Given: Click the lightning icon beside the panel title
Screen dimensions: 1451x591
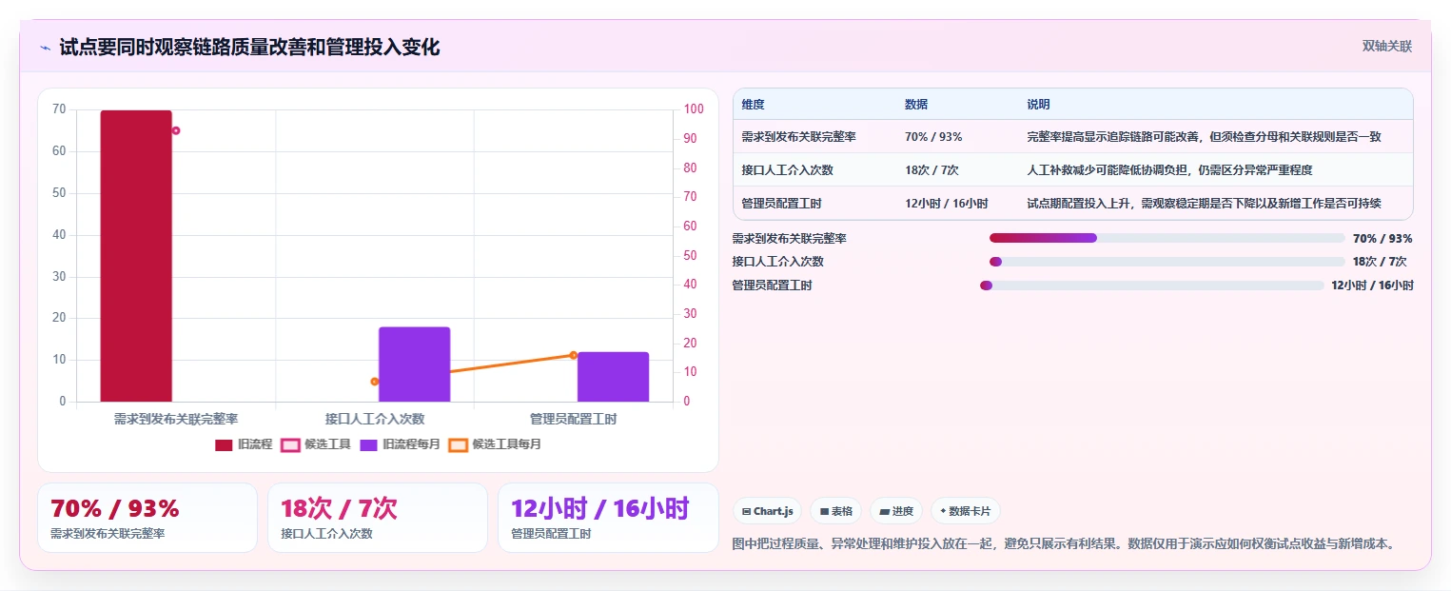Looking at the screenshot, I should [x=45, y=48].
